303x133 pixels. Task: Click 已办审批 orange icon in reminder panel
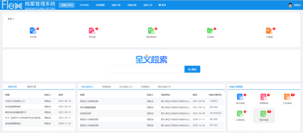click(288, 97)
